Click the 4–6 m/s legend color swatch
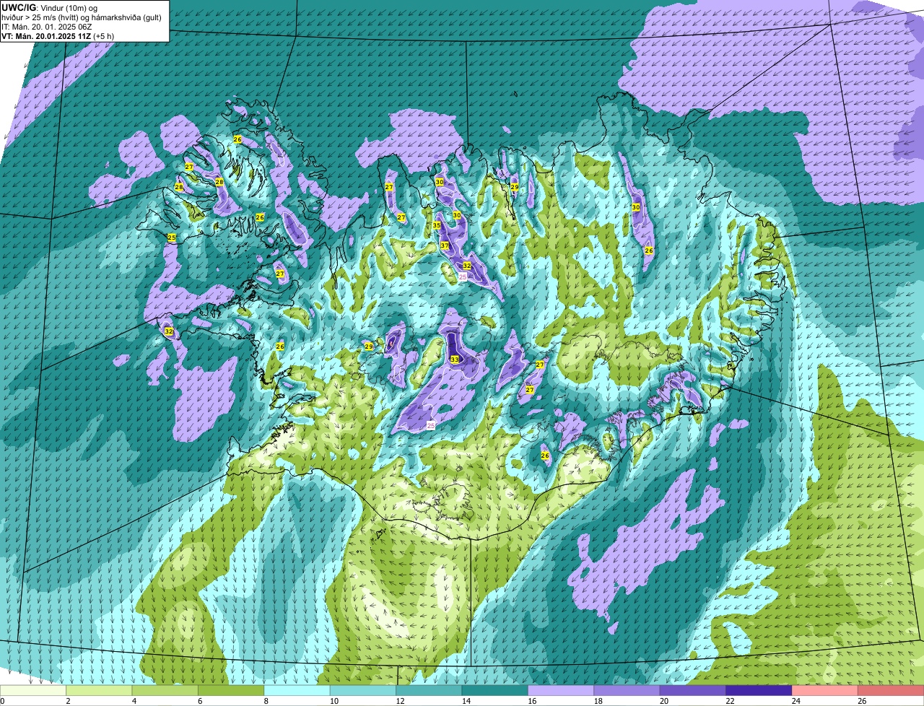924x706 pixels. (x=165, y=691)
